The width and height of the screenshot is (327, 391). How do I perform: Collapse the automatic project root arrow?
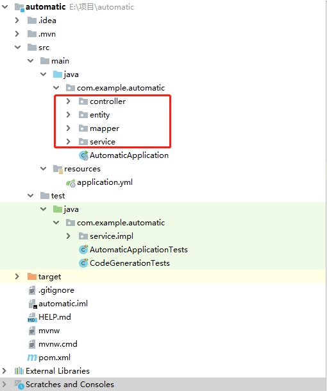5,7
